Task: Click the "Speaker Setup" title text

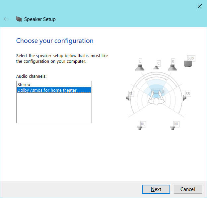Action: pyautogui.click(x=40, y=19)
